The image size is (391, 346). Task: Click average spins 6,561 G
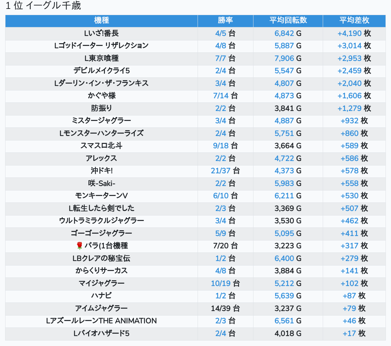pos(288,321)
